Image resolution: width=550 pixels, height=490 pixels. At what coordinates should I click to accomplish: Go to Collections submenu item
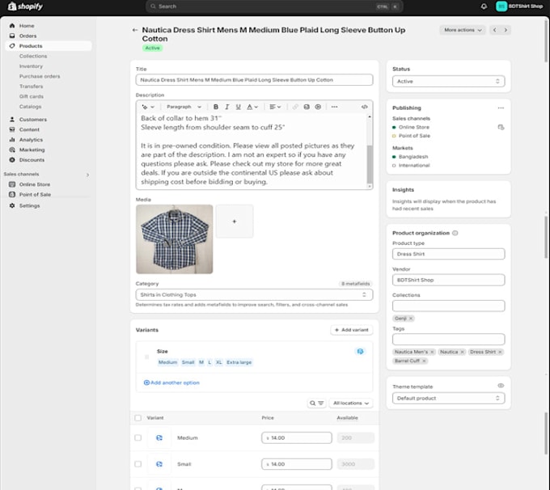pyautogui.click(x=33, y=57)
